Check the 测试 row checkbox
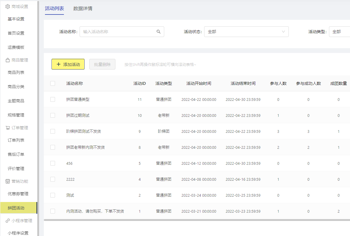 click(53, 195)
